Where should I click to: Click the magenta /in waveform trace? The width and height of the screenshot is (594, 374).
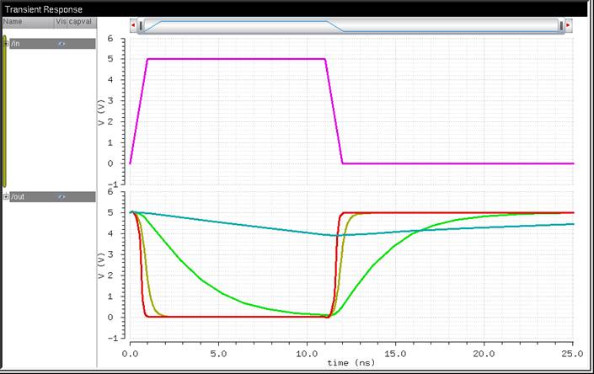[236, 59]
